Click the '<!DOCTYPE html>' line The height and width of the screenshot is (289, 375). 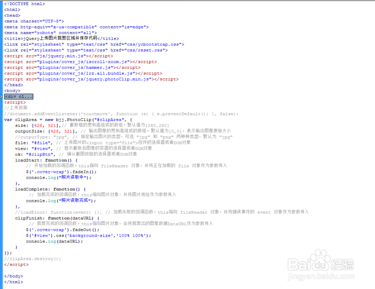tap(24, 4)
